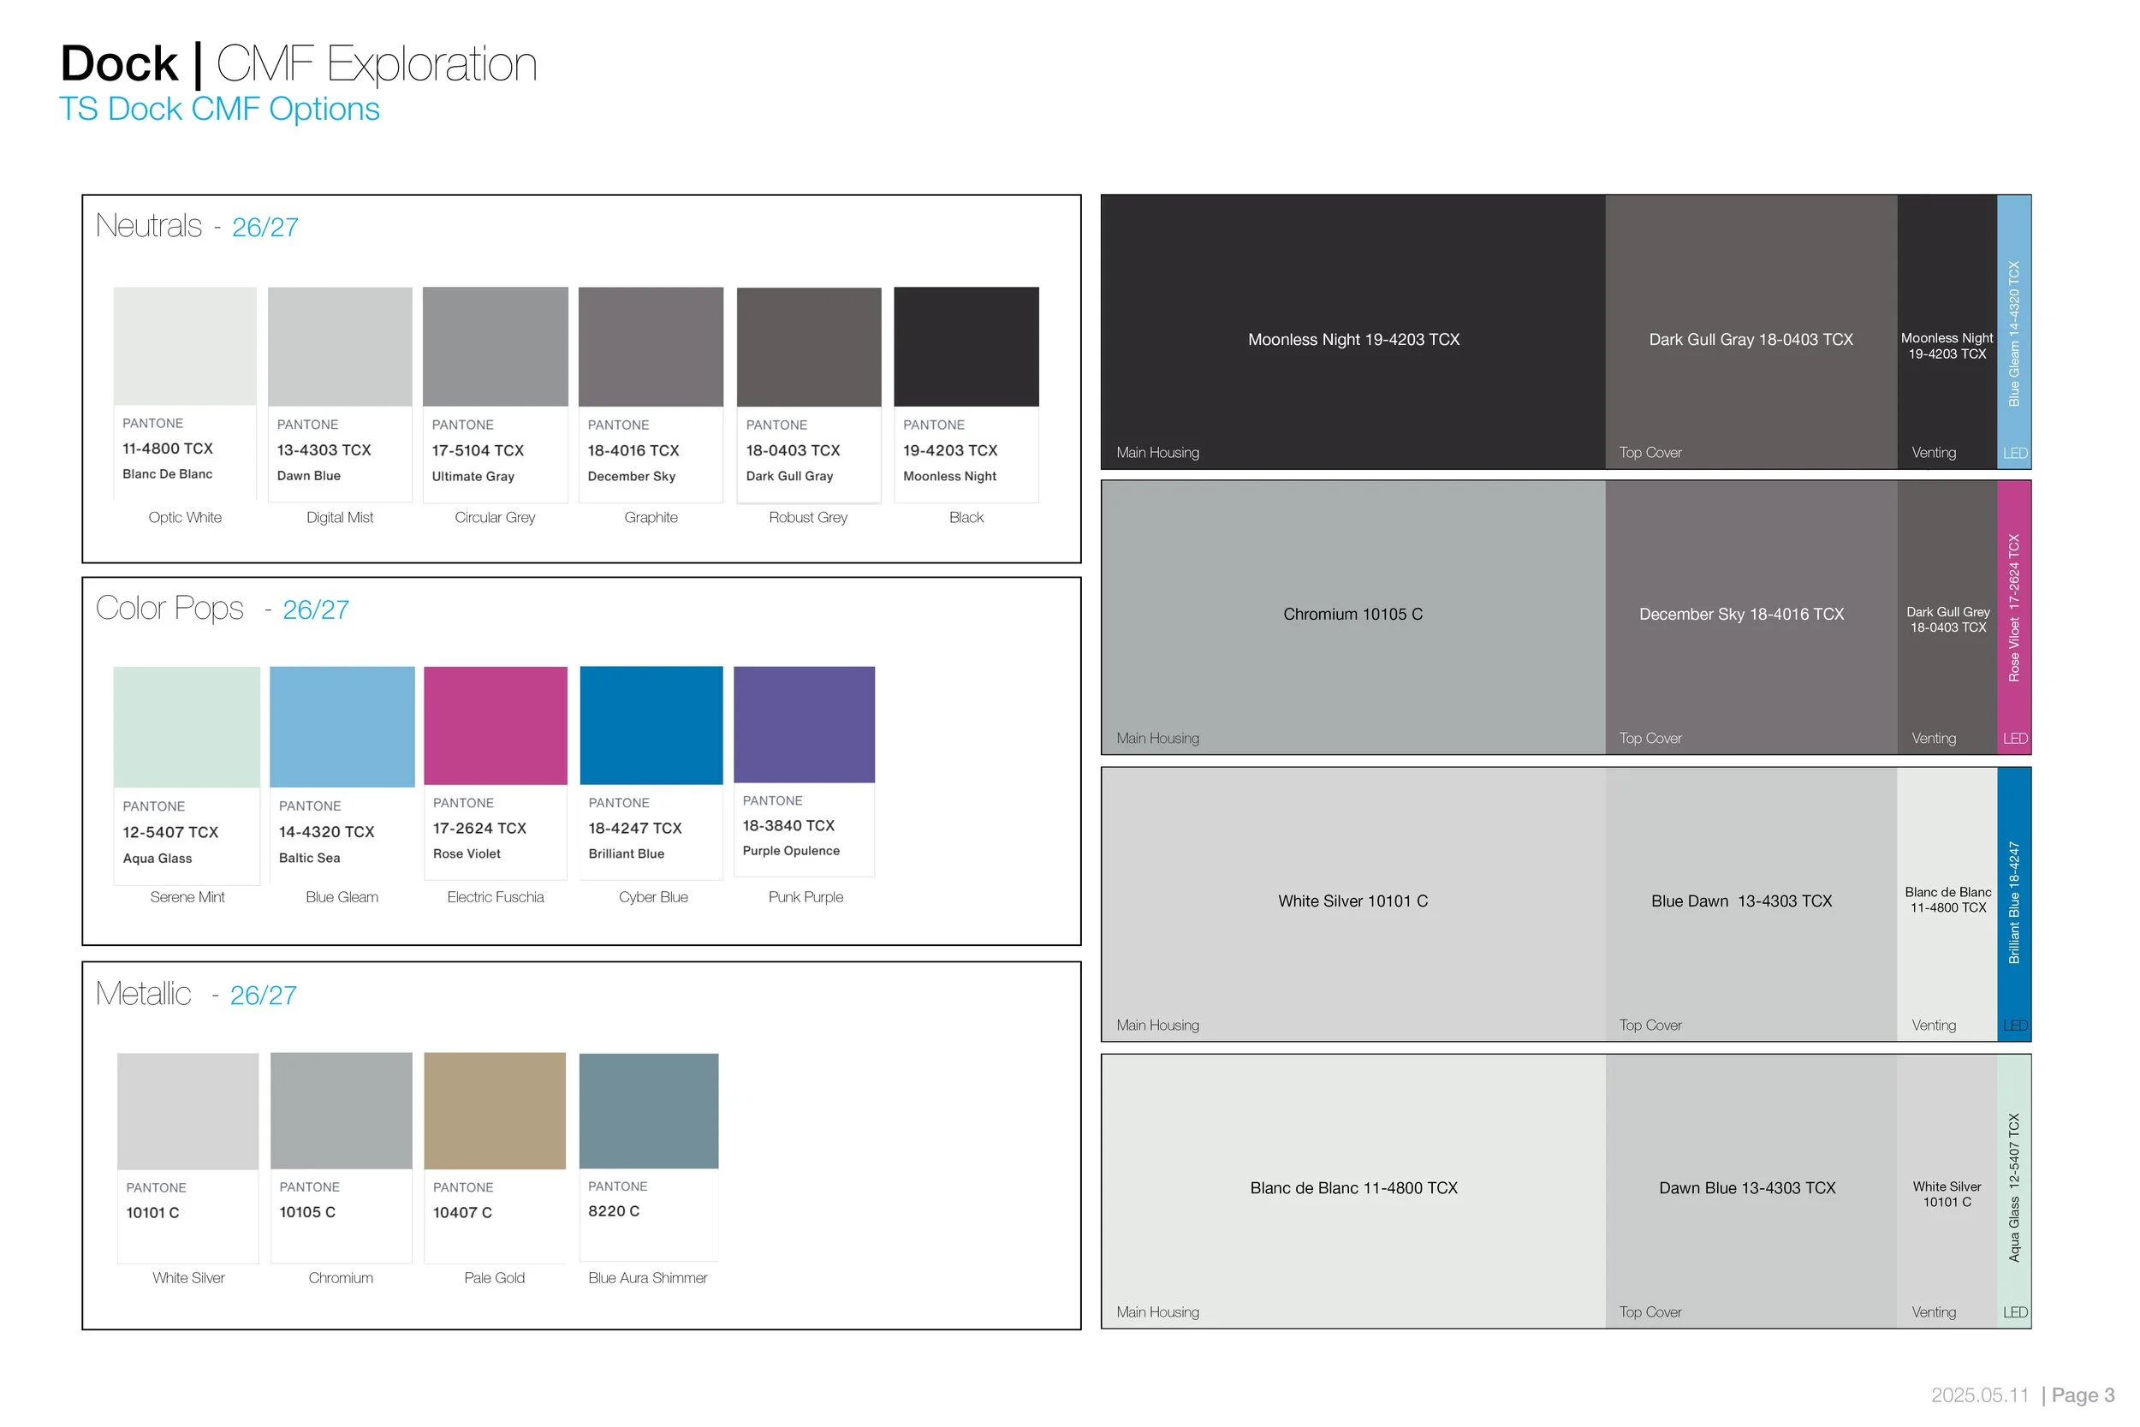Select the Aqua Glass Serene Mint swatch
Viewport: 2140px width, 1427px height.
point(187,726)
